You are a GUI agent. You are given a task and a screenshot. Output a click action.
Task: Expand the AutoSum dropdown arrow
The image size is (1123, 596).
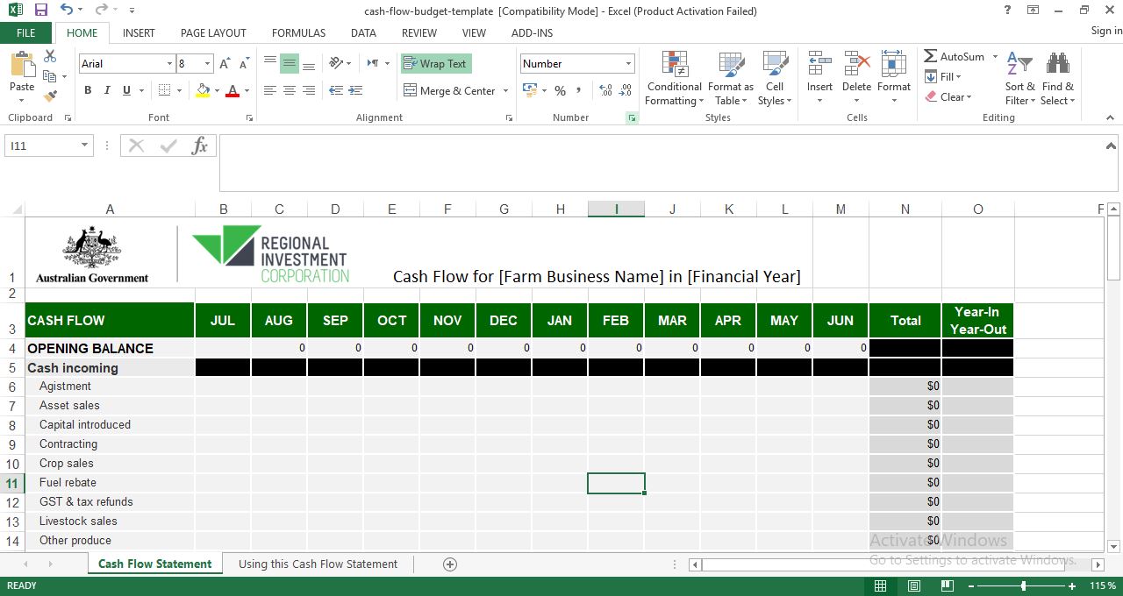pos(995,57)
